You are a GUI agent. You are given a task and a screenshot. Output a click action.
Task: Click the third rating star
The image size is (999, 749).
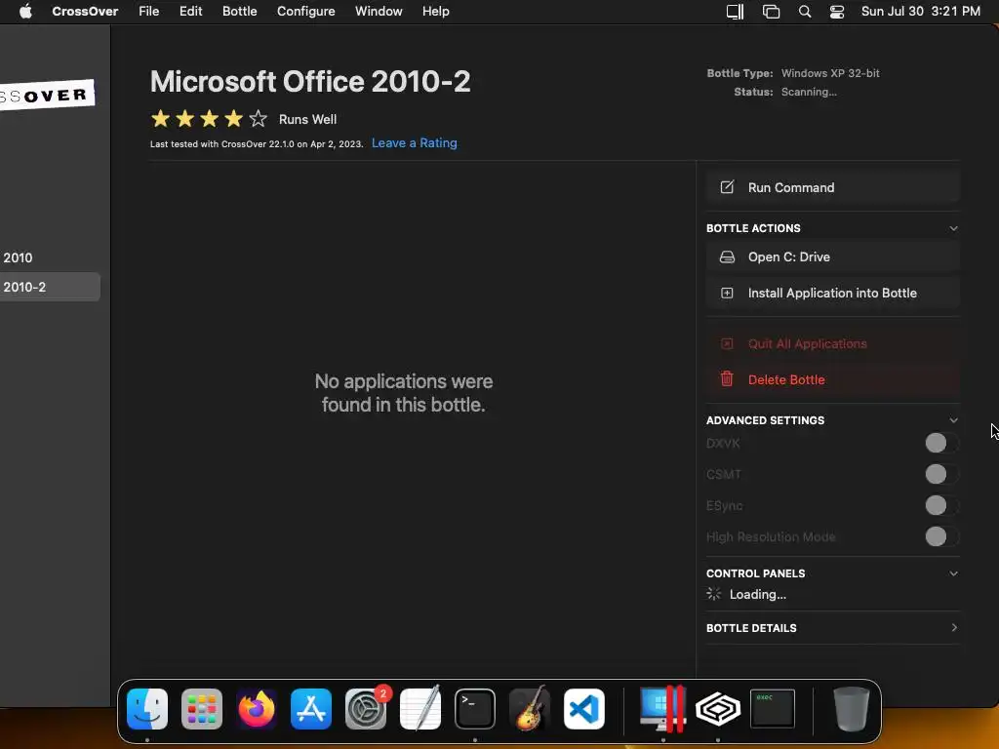coord(209,118)
